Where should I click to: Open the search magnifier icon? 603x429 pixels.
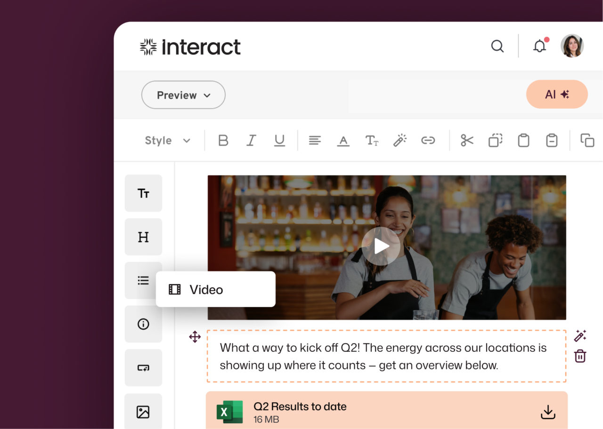(497, 46)
